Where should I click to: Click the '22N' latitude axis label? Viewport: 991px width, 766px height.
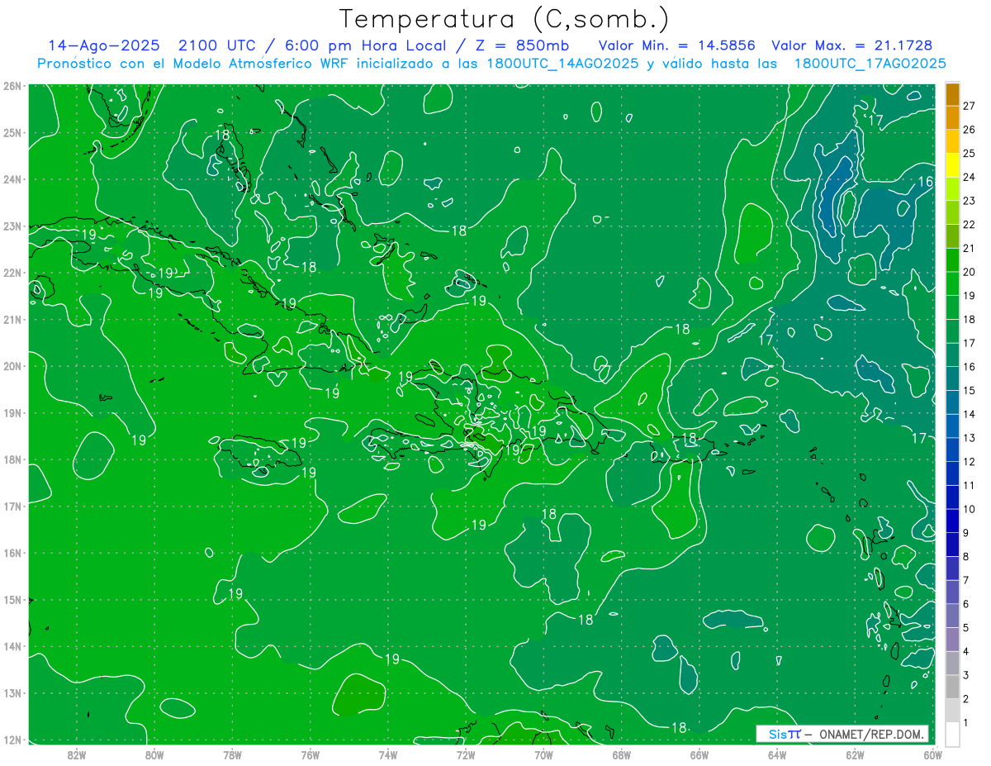point(12,273)
